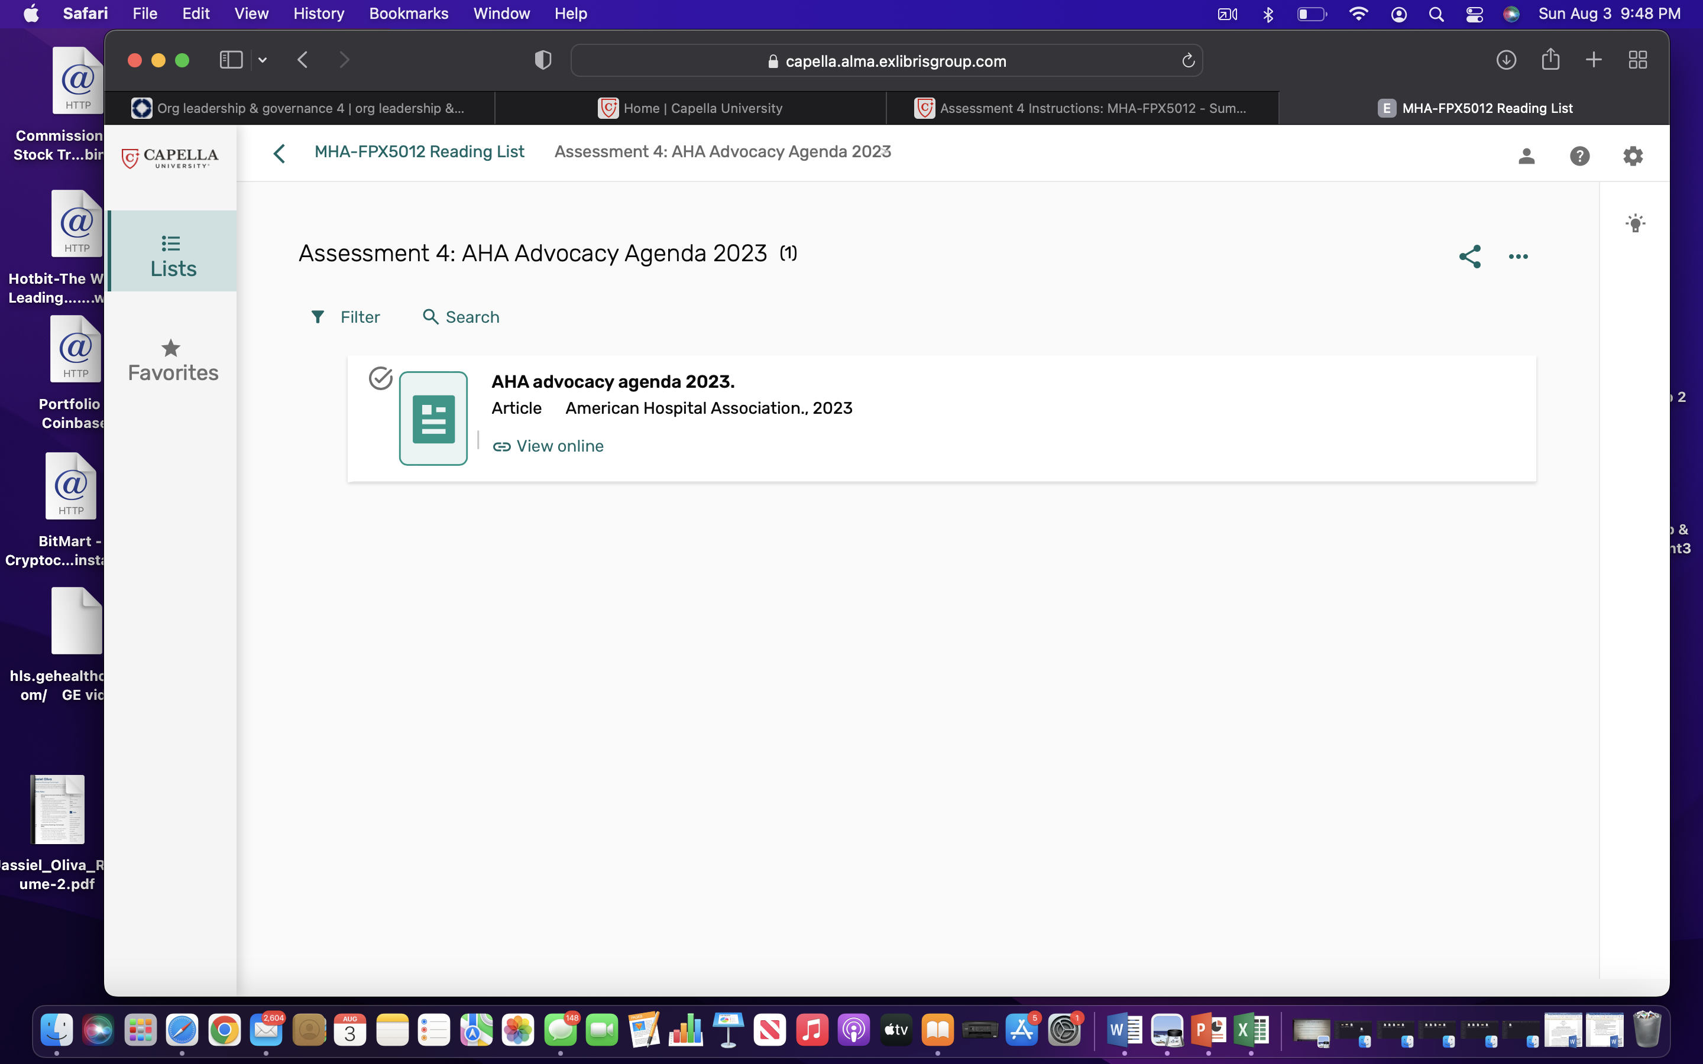The height and width of the screenshot is (1064, 1703).
Task: Reload the page with the refresh icon
Action: click(1188, 60)
